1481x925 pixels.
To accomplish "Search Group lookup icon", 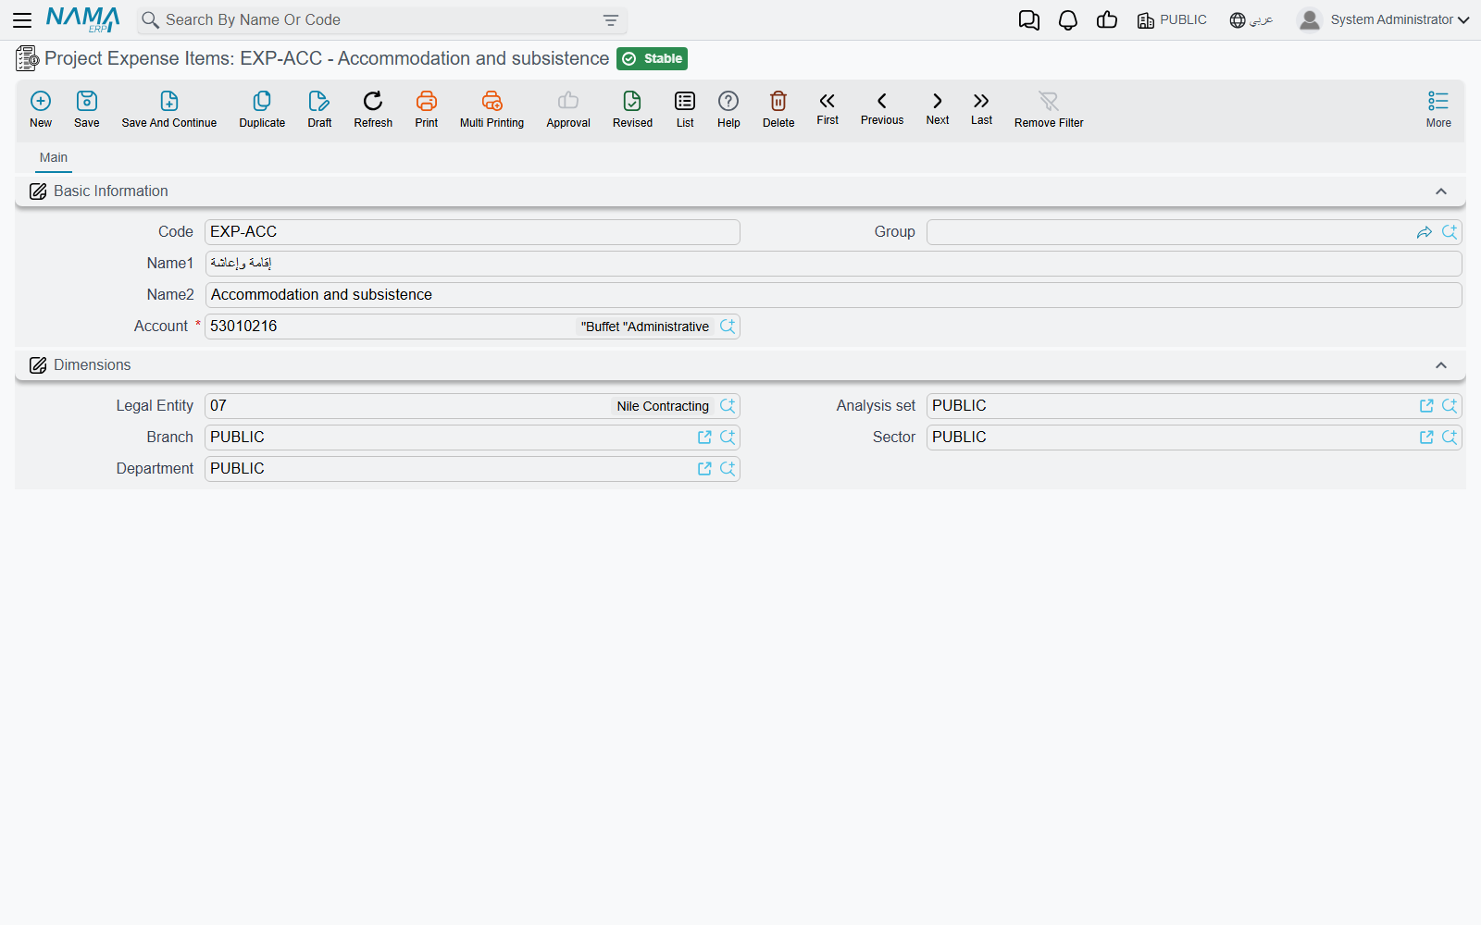I will point(1450,232).
